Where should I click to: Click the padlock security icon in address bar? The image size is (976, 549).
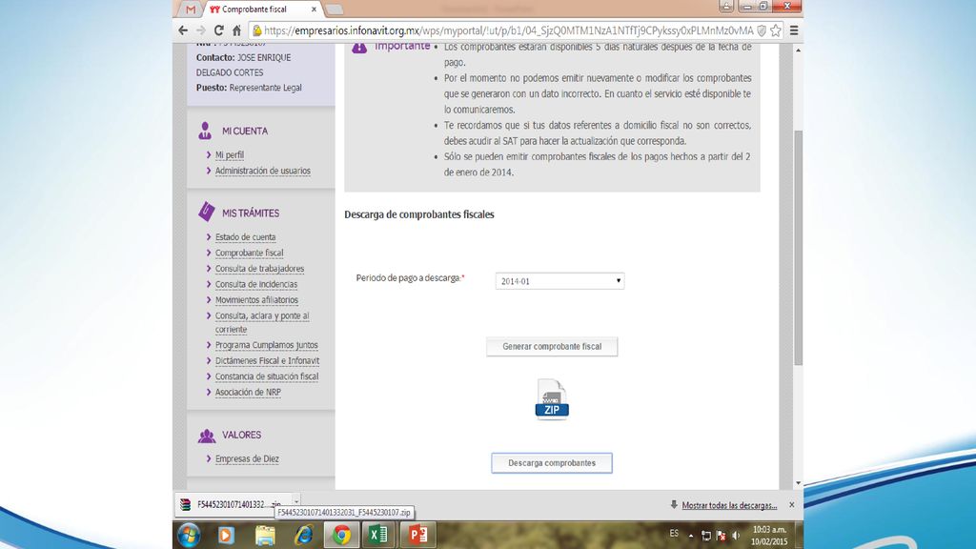point(256,30)
